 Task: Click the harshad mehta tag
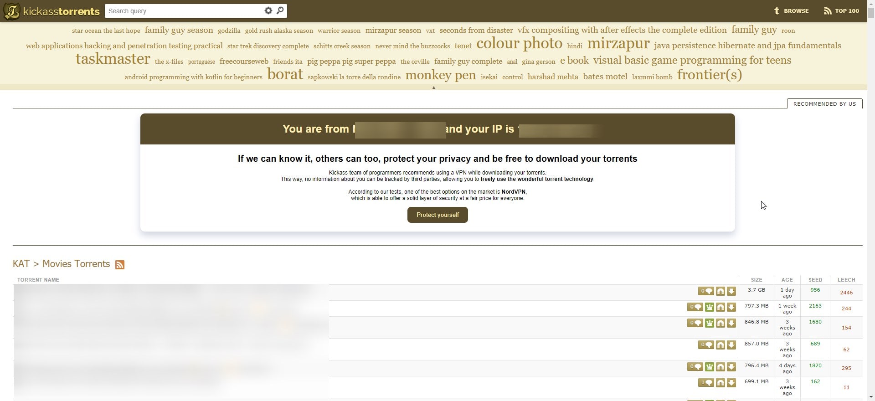coord(553,77)
